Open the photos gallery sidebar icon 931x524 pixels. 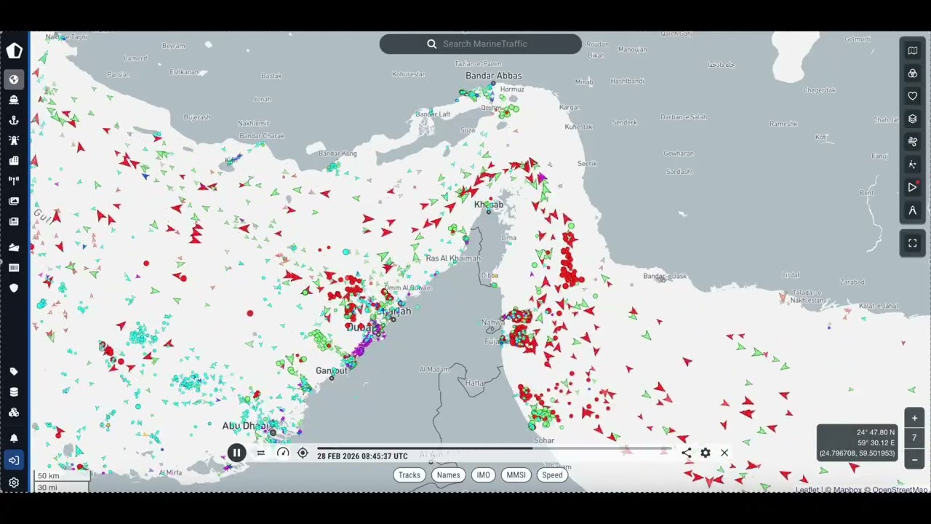coord(14,201)
